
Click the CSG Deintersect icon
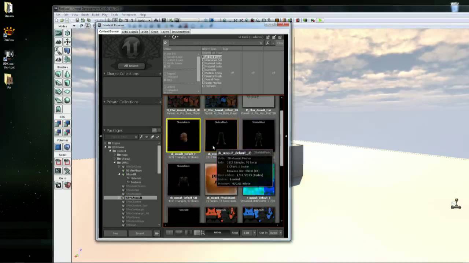pyautogui.click(x=67, y=132)
